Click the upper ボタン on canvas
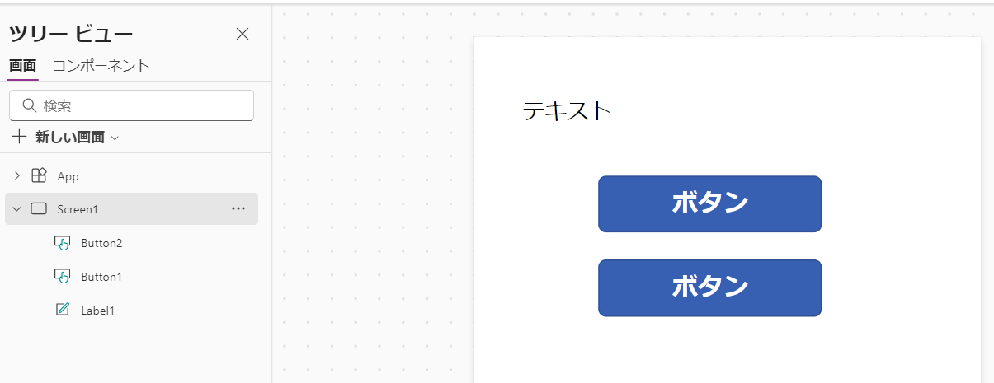The height and width of the screenshot is (383, 994). pos(709,203)
